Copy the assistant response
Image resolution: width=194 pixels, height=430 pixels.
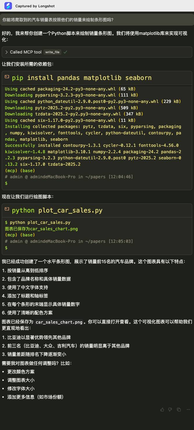coord(179,409)
